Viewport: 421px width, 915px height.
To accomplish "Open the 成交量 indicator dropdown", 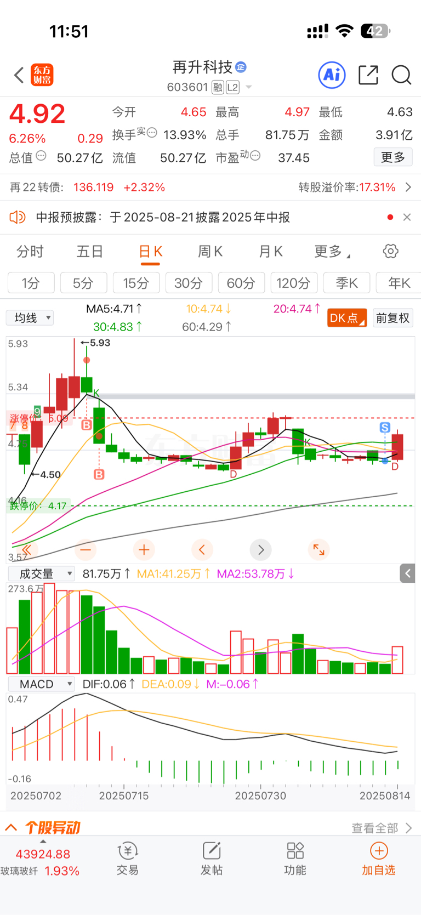I will (x=41, y=574).
